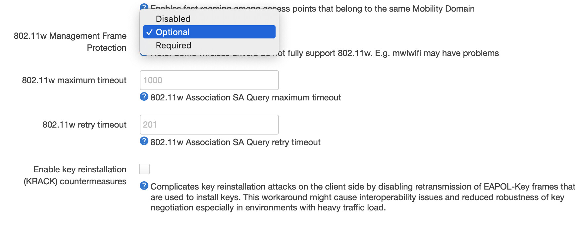This screenshot has height=226, width=575.
Task: Focus the 802.11w retry timeout field
Action: 209,125
